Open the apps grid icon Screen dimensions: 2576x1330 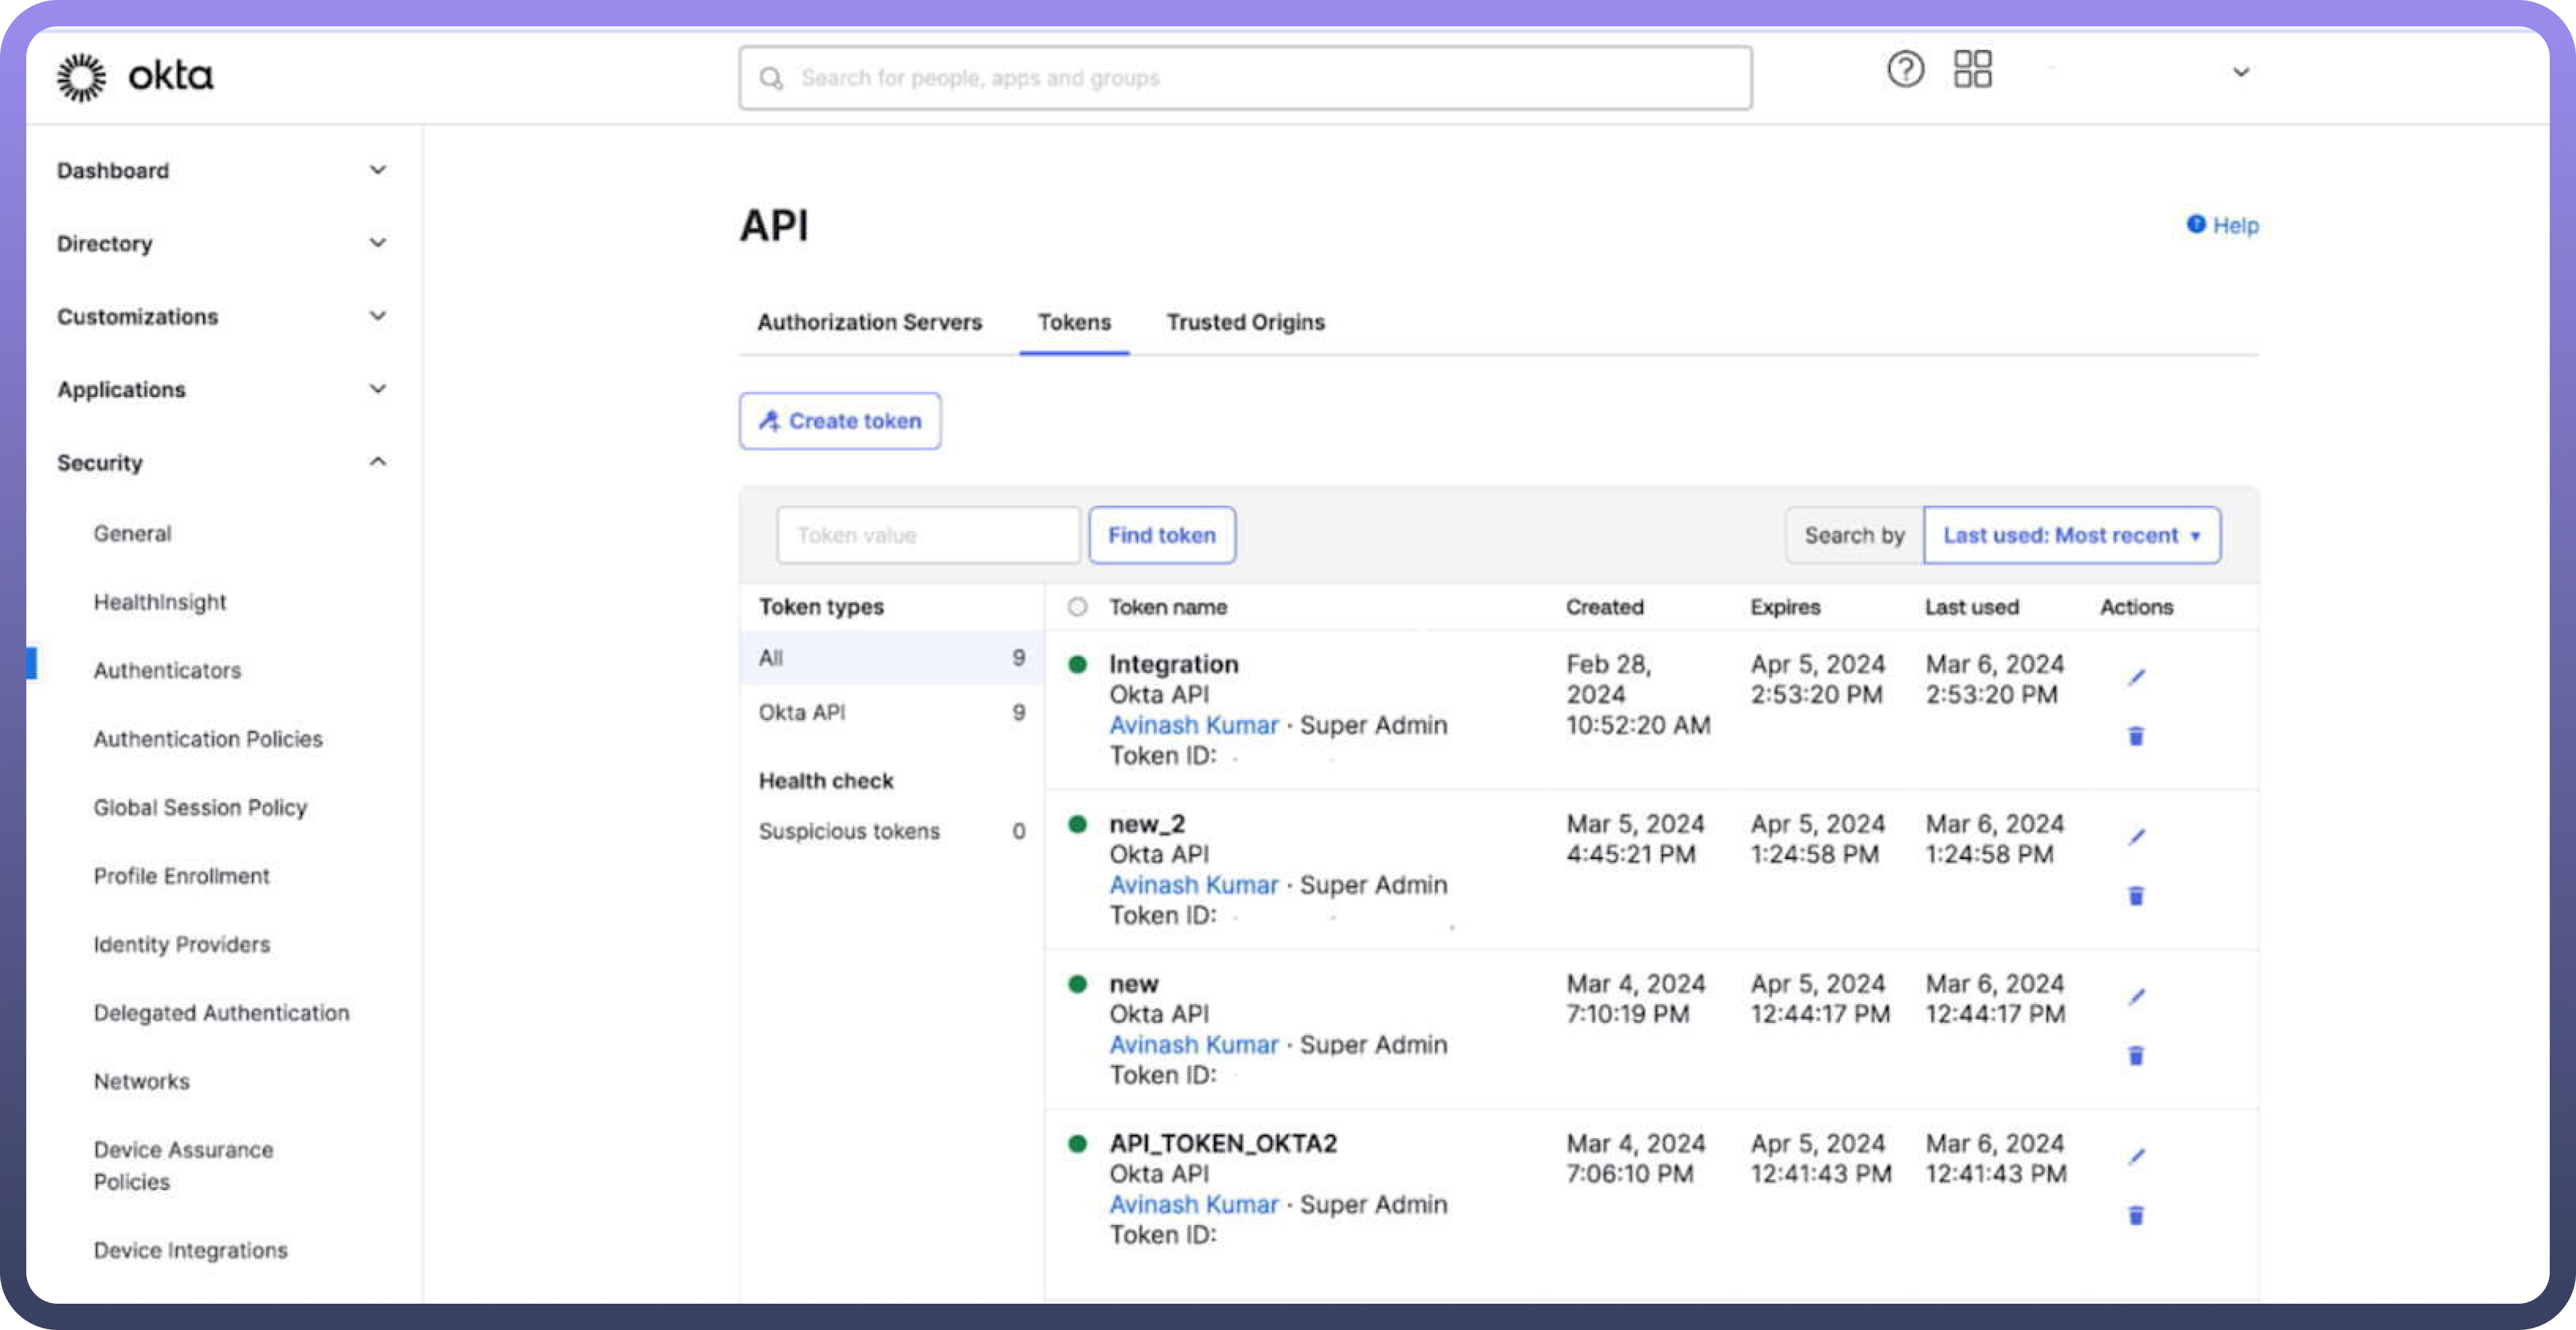(x=1972, y=70)
